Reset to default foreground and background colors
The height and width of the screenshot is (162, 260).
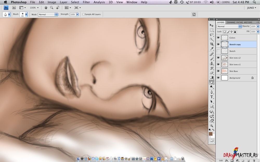point(210,130)
